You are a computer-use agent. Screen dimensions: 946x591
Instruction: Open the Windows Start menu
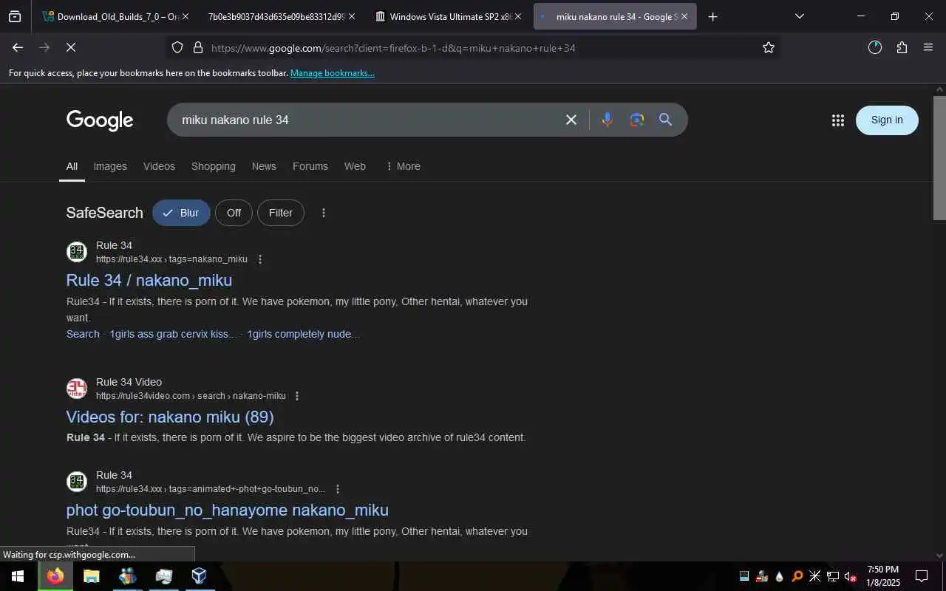[x=18, y=576]
